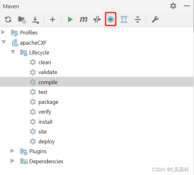This screenshot has width=194, height=175.
Task: Select the clean lifecycle phase
Action: click(x=45, y=62)
